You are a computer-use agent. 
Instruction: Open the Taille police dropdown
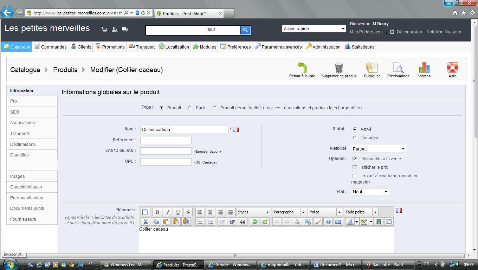361,212
